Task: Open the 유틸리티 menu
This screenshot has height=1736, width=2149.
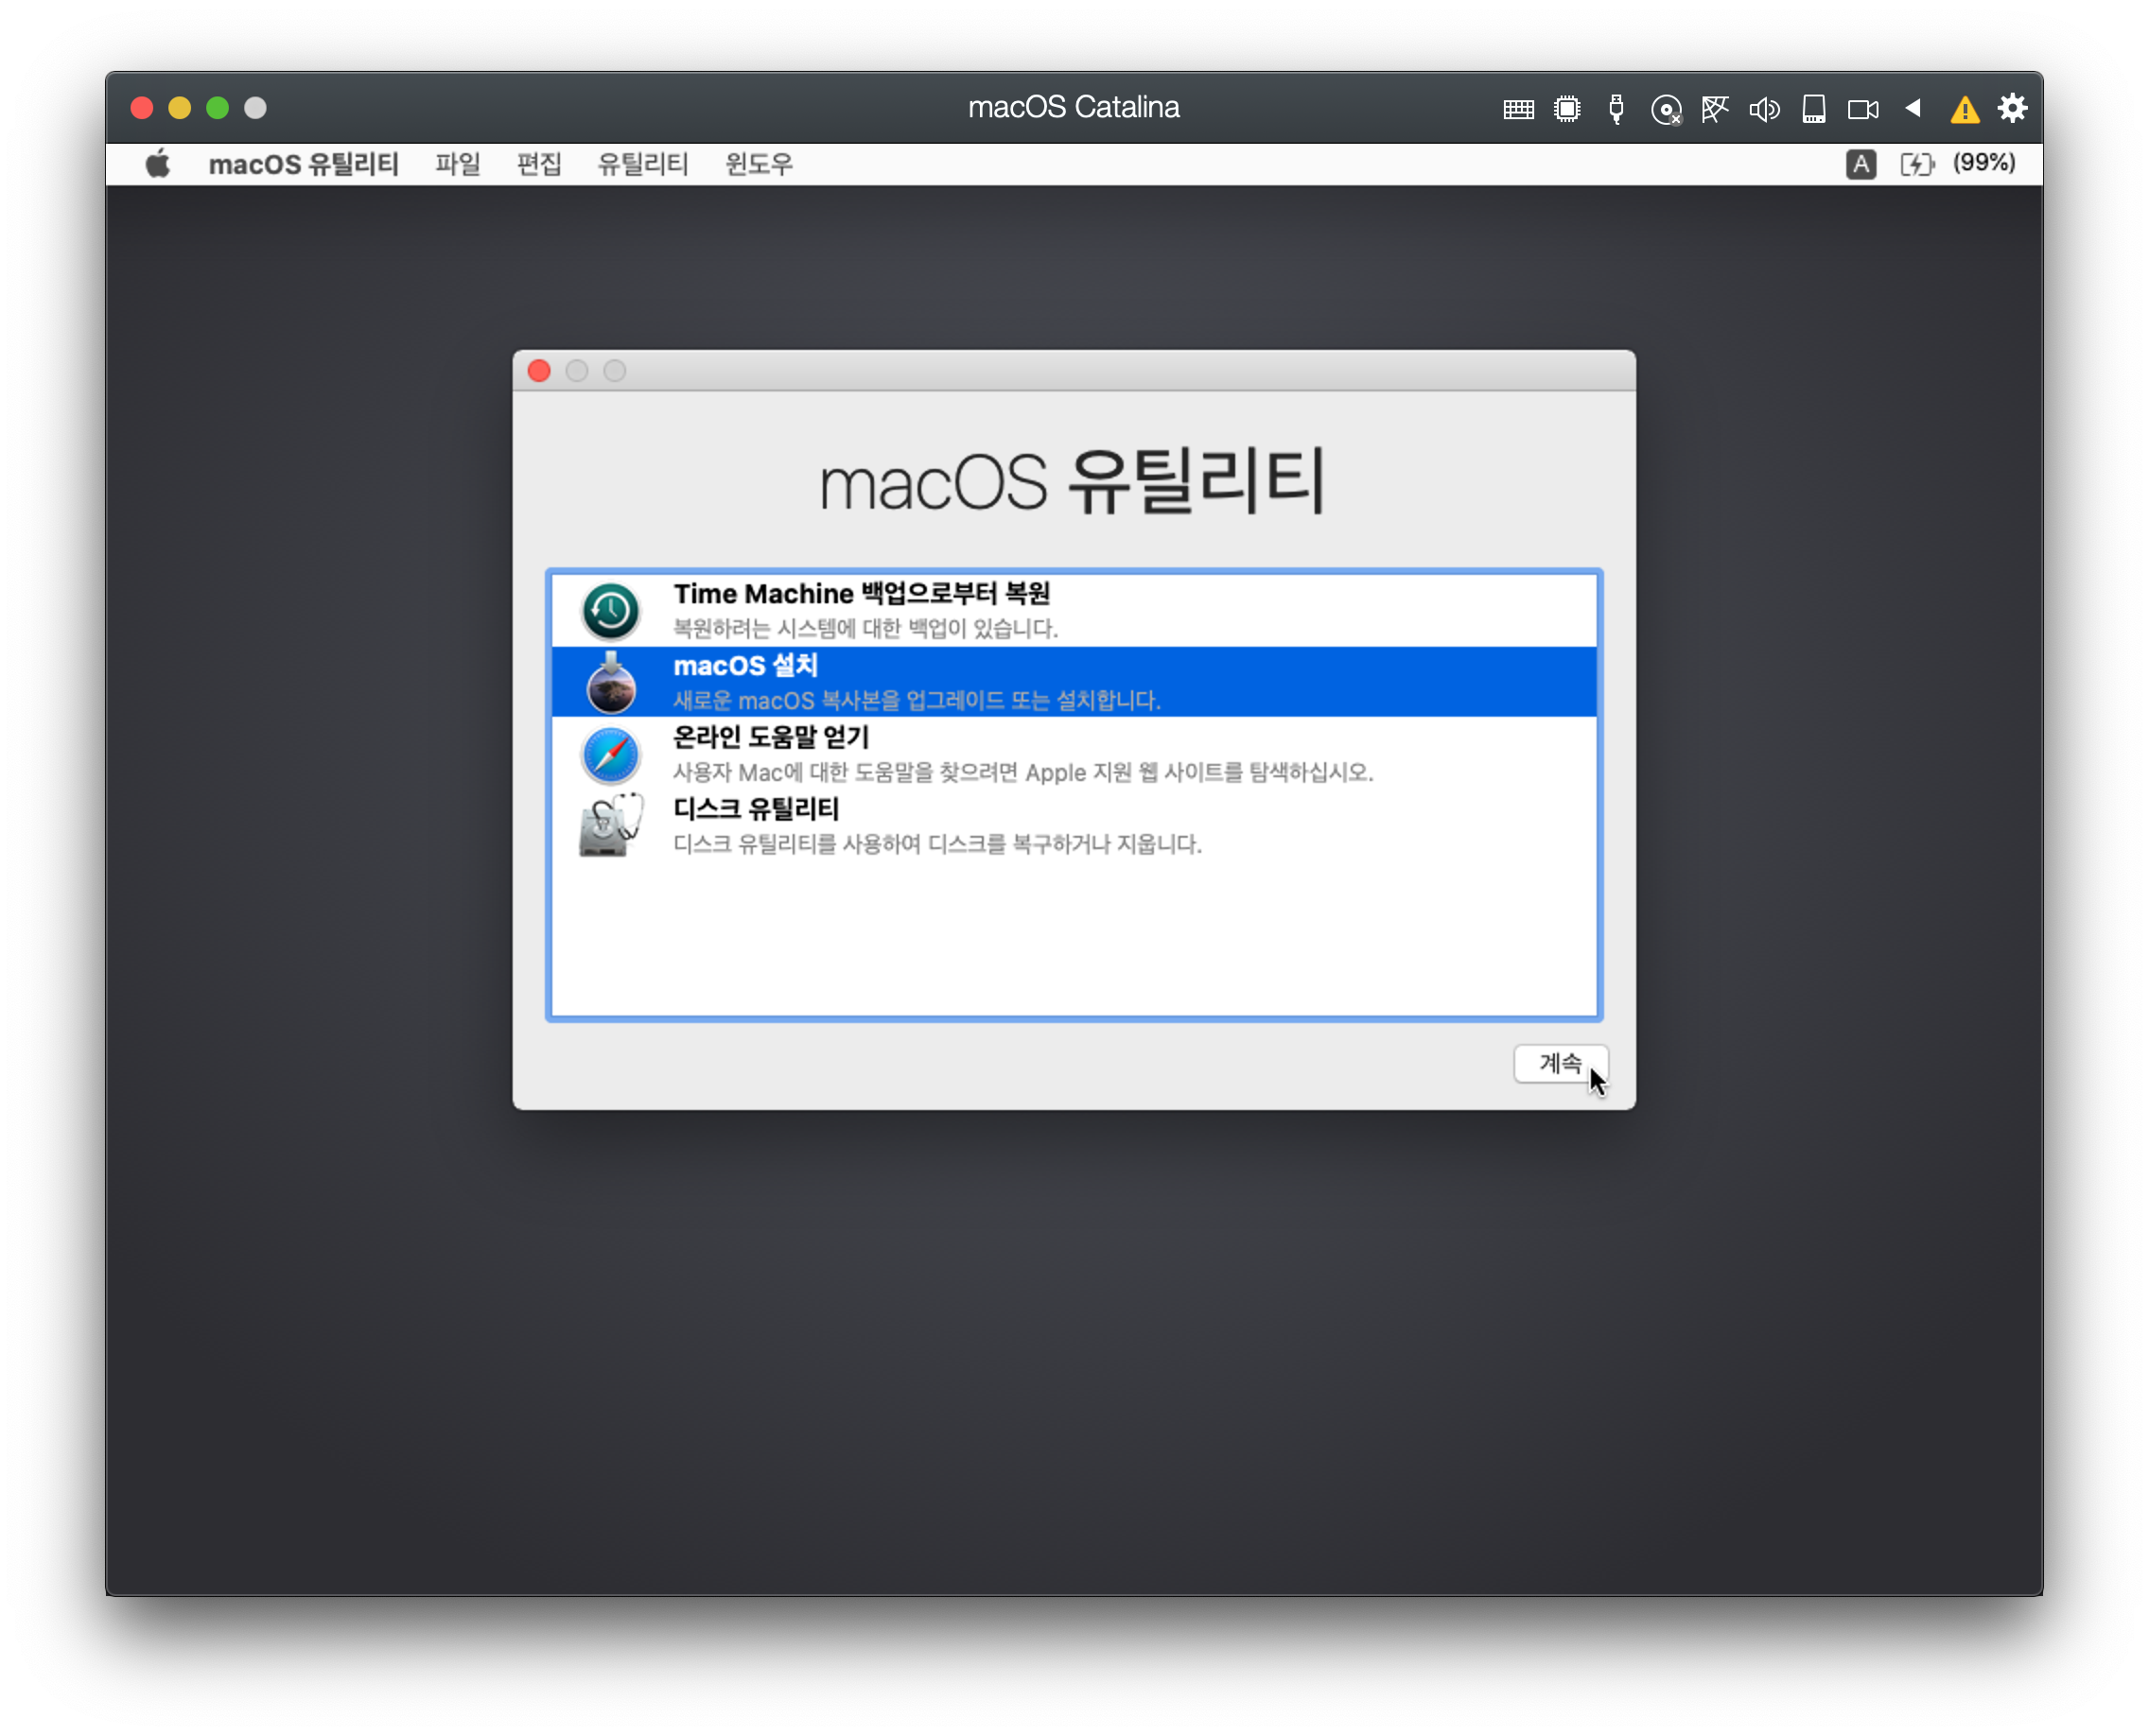Action: pyautogui.click(x=642, y=164)
